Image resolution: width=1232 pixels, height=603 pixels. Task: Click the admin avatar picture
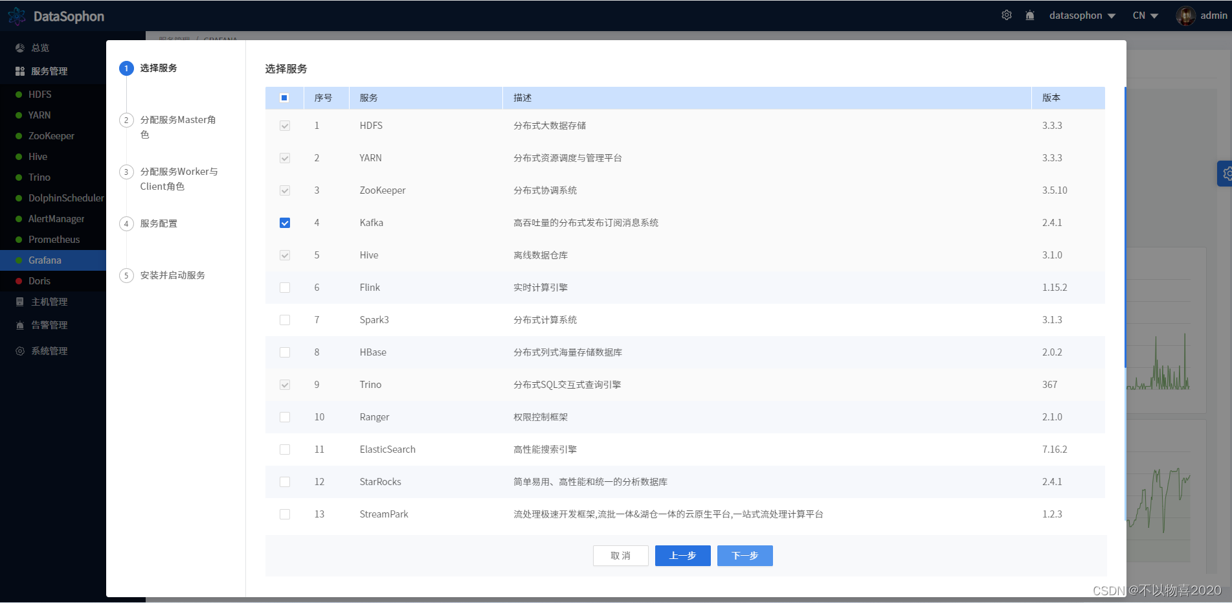tap(1186, 16)
